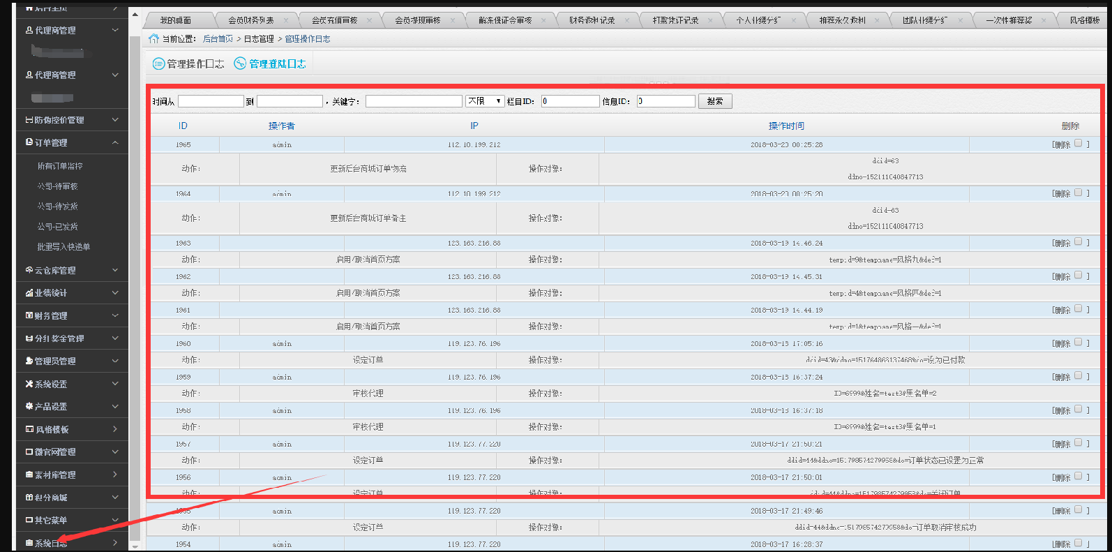The height and width of the screenshot is (552, 1112).
Task: Open the 不限 dropdown in search bar
Action: (x=485, y=101)
